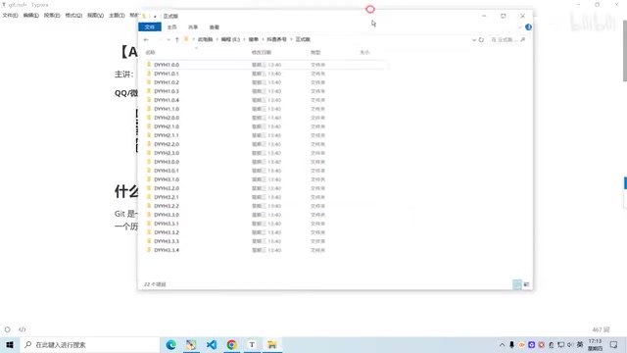
Task: Switch to large icons view in status bar
Action: (x=526, y=284)
